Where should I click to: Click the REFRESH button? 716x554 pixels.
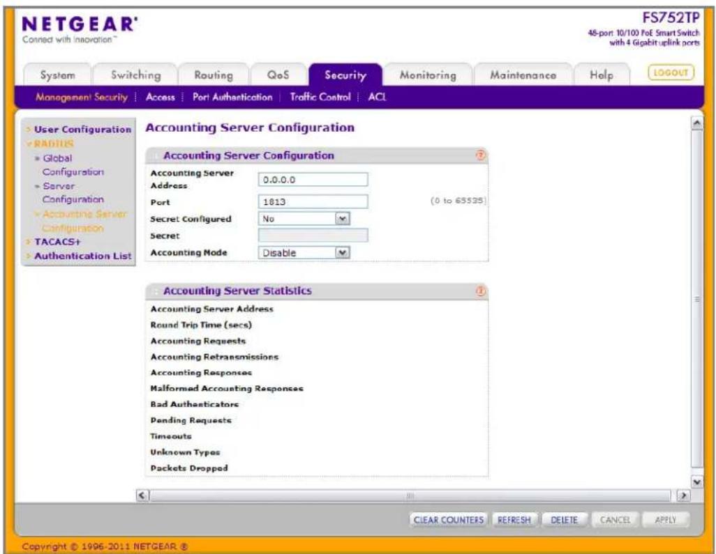pos(514,520)
